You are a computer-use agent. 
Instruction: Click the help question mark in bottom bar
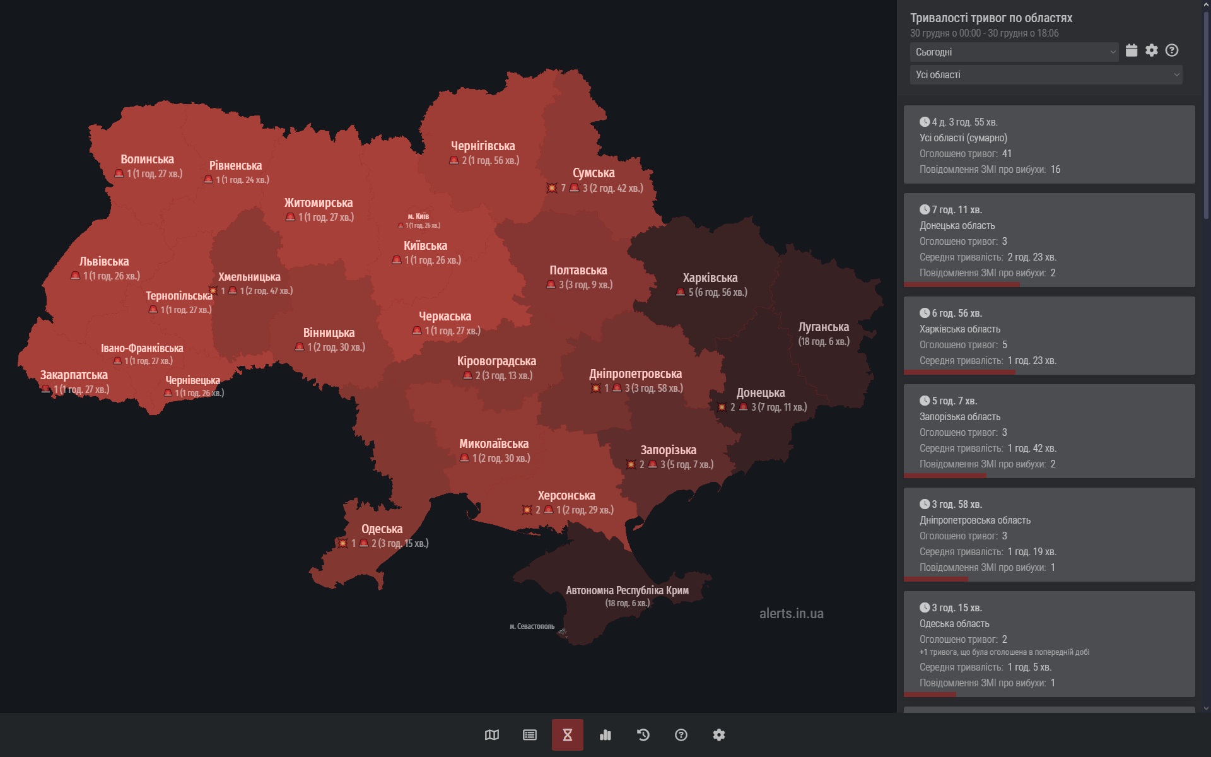(681, 735)
